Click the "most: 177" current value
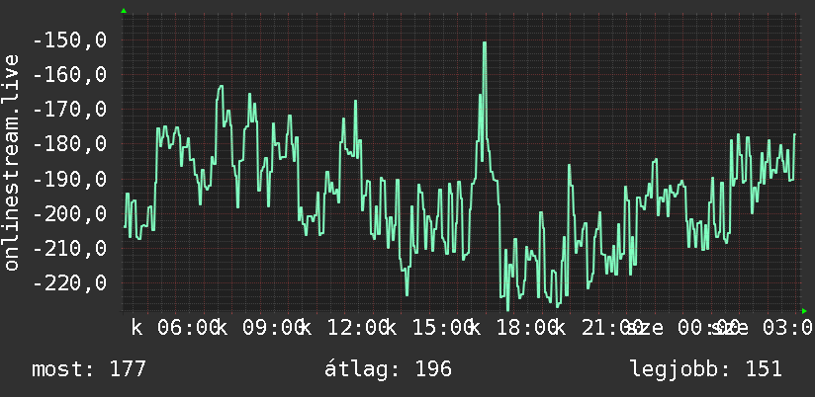Viewport: 815px width, 397px height. 89,369
